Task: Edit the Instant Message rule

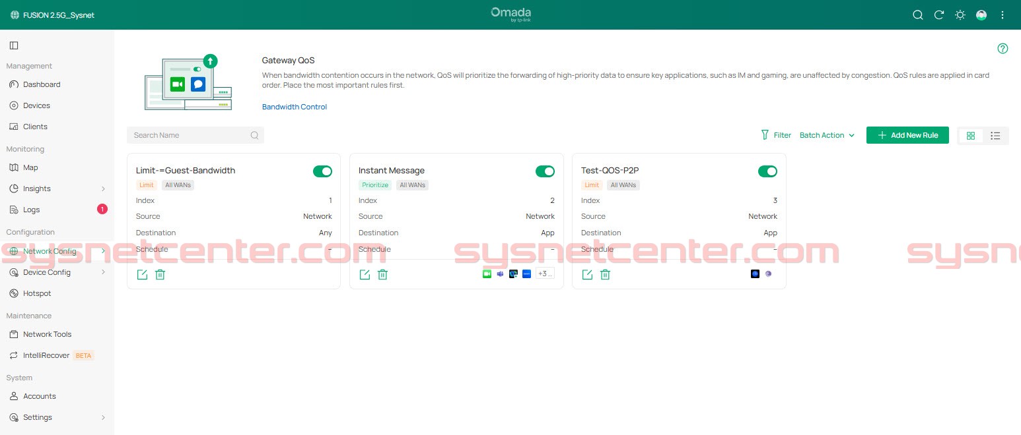Action: (365, 275)
